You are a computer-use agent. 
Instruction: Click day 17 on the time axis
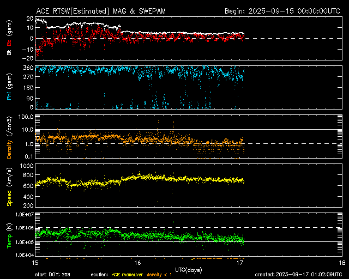(240, 262)
